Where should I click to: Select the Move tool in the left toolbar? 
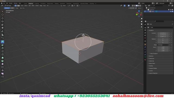(x=2, y=18)
